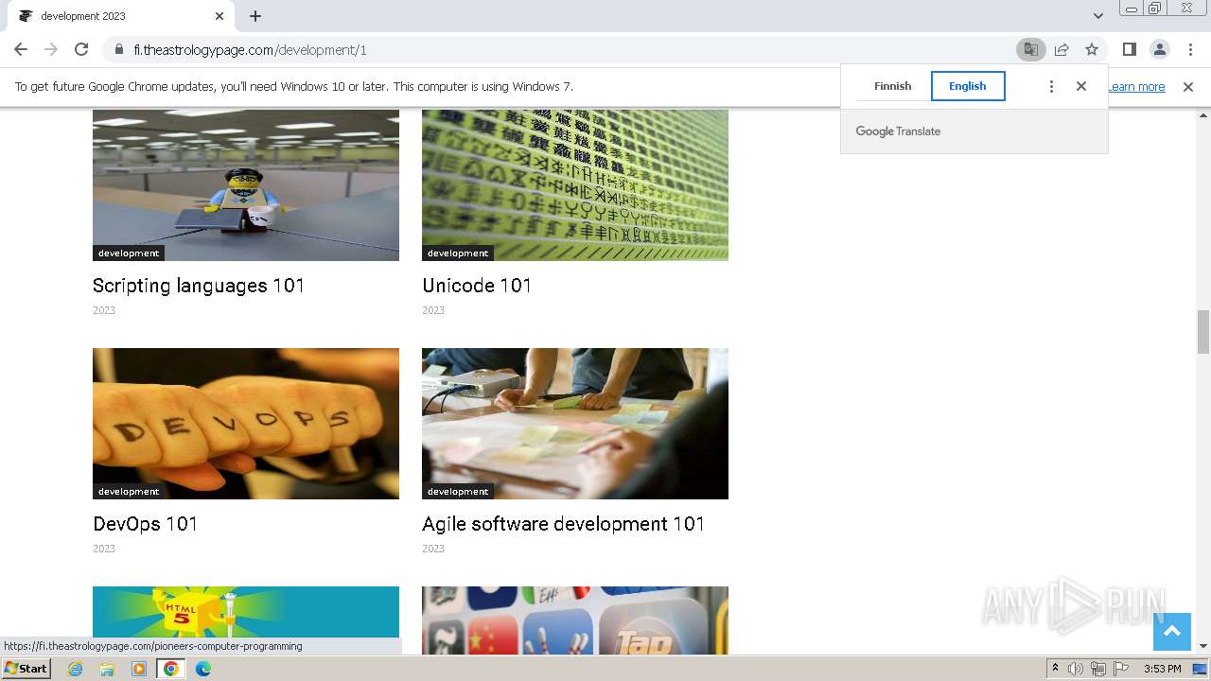The image size is (1211, 681).
Task: Click the Lego figure thumbnail image
Action: tap(246, 184)
